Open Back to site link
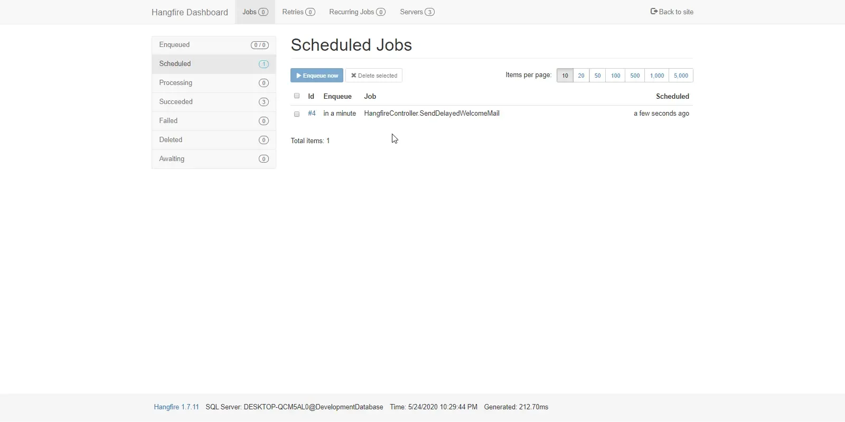This screenshot has width=845, height=422. pos(672,12)
